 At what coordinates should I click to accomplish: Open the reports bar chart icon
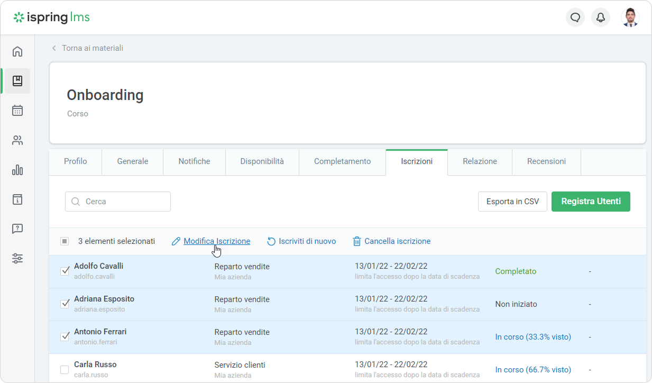pyautogui.click(x=17, y=170)
